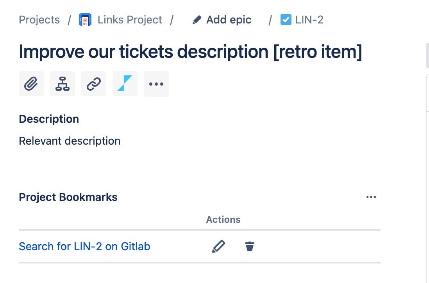Click the Actions column header
The image size is (429, 283).
coord(223,219)
